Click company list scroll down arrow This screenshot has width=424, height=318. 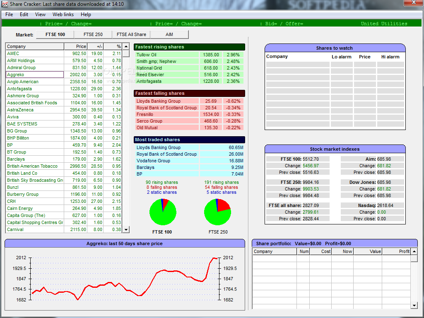click(x=126, y=229)
